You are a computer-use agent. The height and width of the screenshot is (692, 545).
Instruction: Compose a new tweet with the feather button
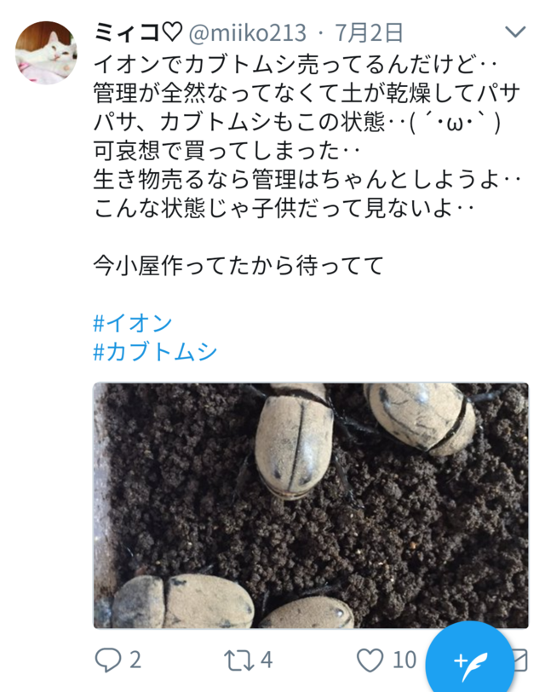pyautogui.click(x=470, y=660)
